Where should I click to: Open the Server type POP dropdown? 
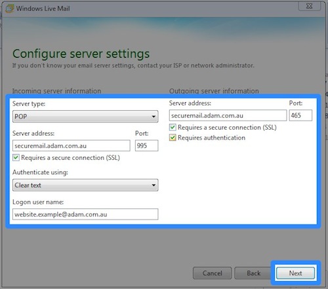[85, 117]
